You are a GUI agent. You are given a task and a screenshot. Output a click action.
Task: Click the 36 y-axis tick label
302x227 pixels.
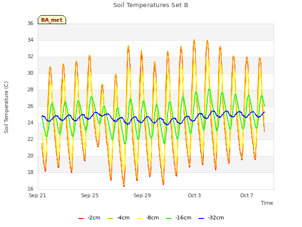point(30,23)
